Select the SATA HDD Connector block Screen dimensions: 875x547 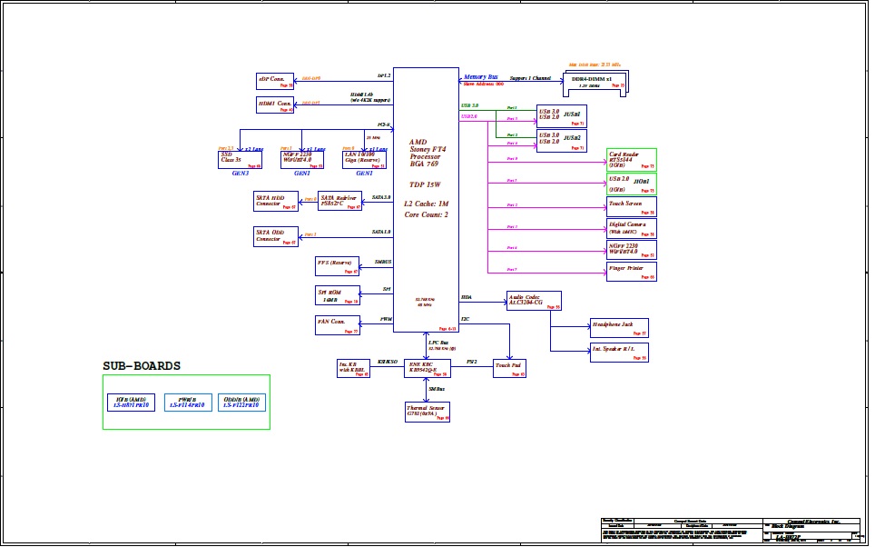point(275,201)
